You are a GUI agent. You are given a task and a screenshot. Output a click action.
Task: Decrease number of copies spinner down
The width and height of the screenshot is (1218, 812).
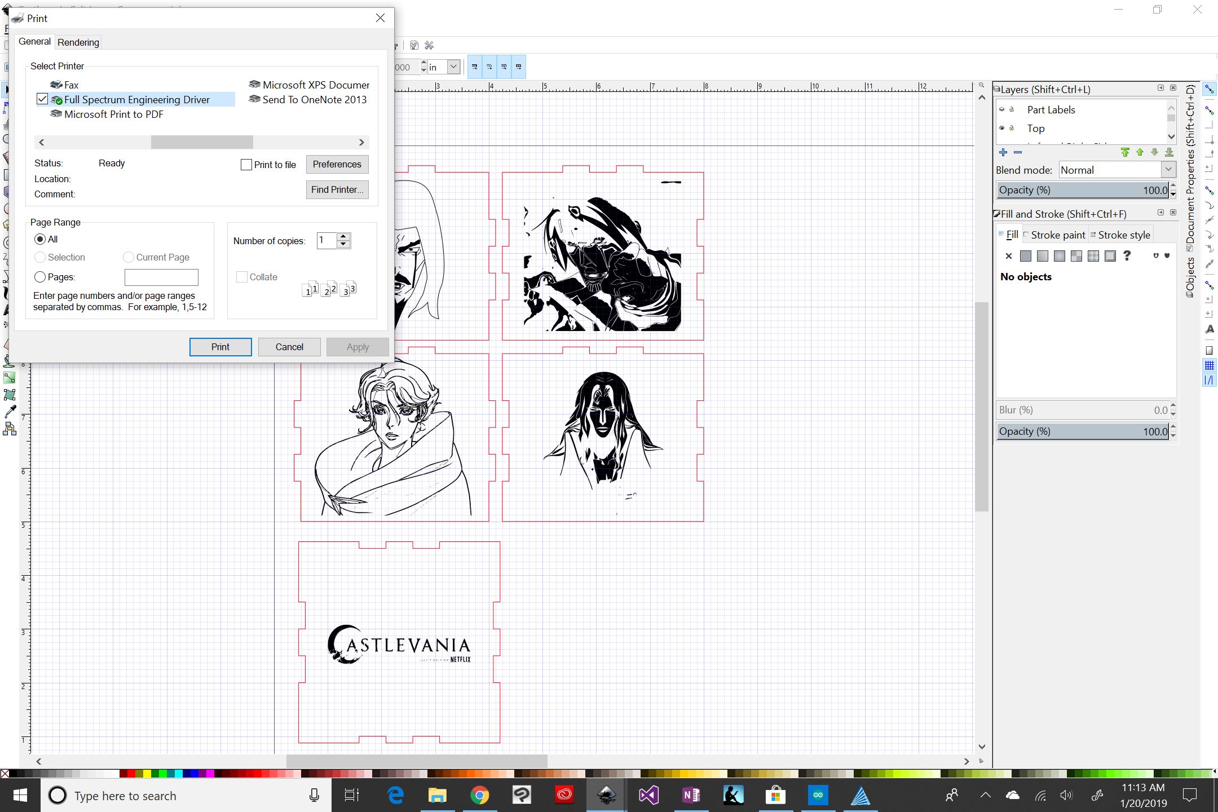(x=343, y=244)
